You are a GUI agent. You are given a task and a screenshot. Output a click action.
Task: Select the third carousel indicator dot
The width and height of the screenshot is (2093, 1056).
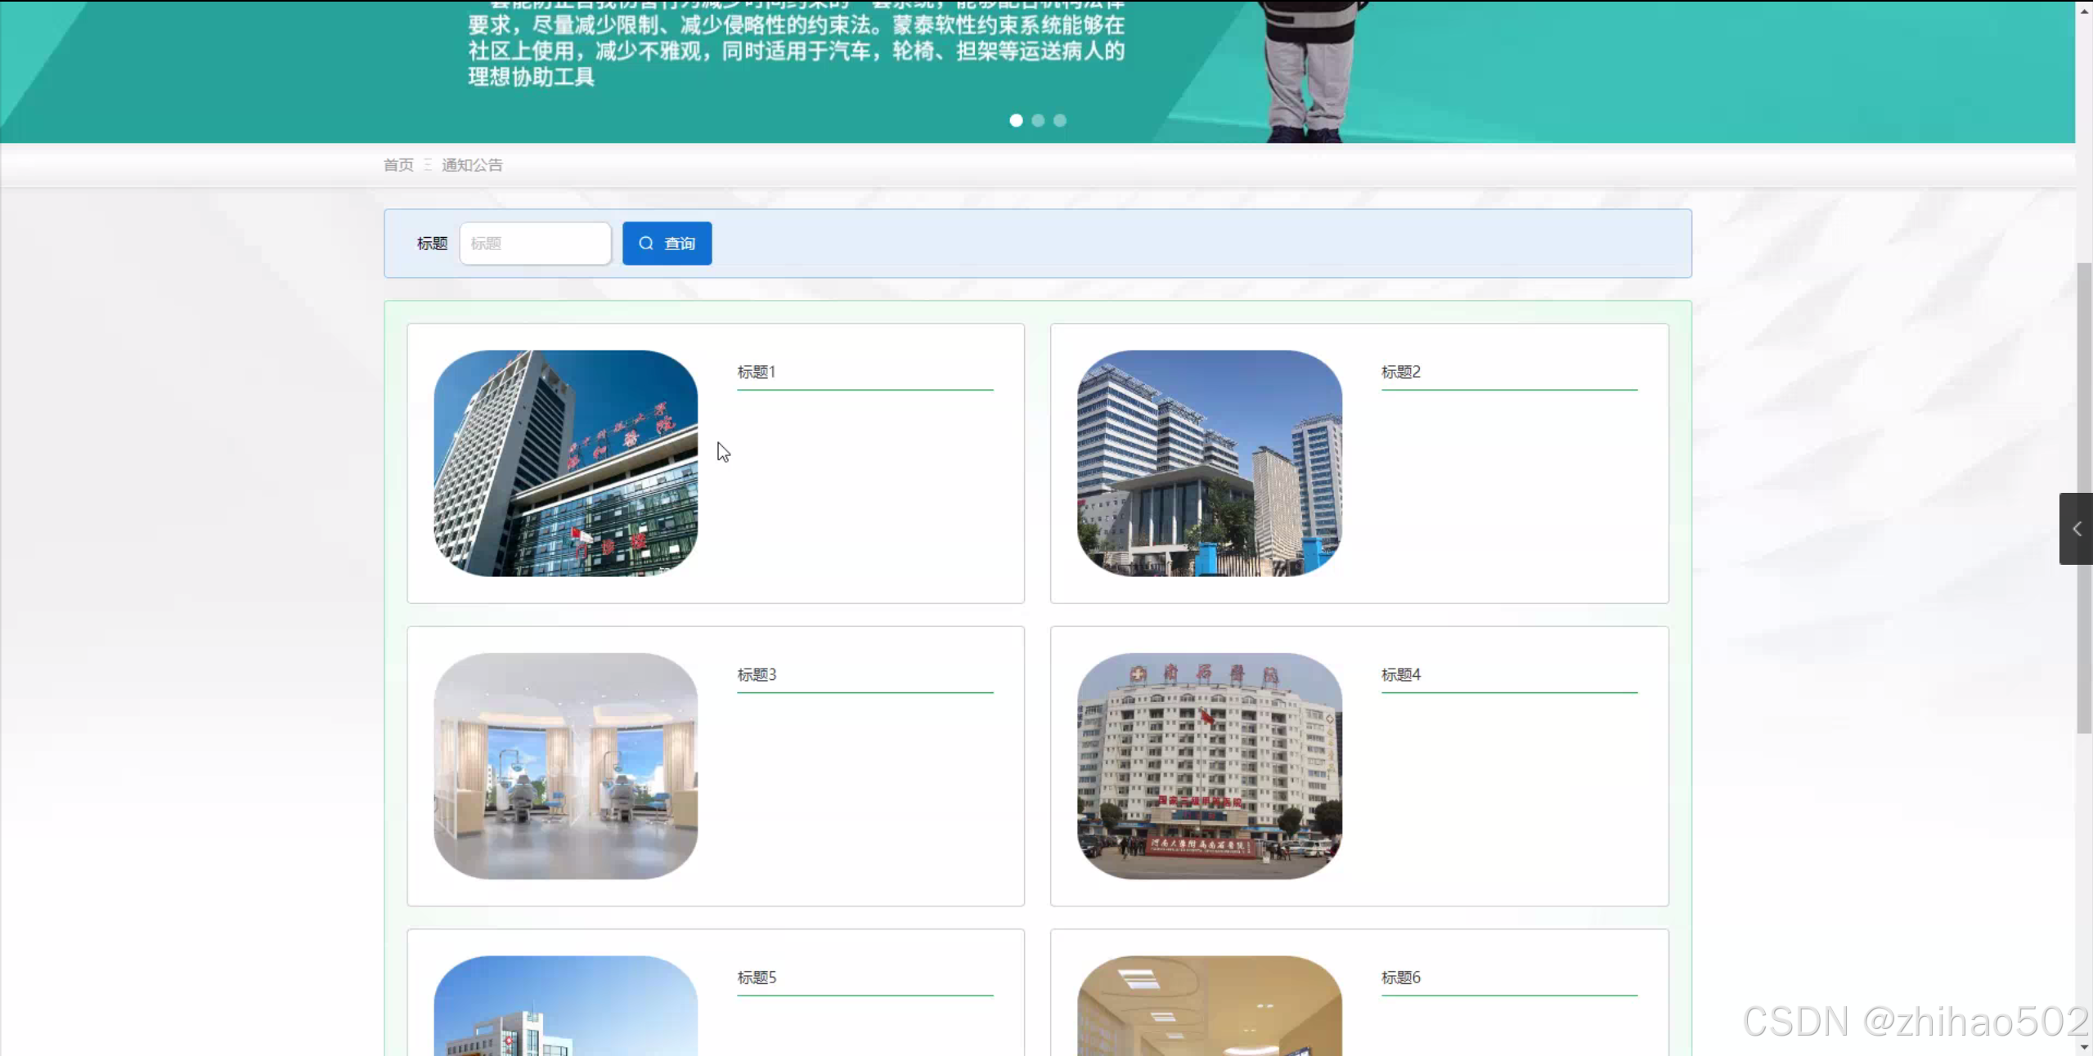(1060, 121)
